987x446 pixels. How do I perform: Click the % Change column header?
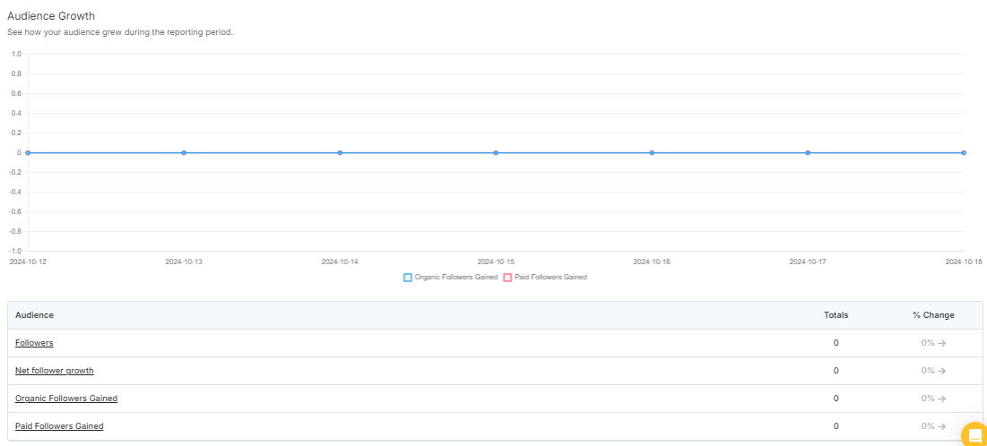pyautogui.click(x=933, y=315)
